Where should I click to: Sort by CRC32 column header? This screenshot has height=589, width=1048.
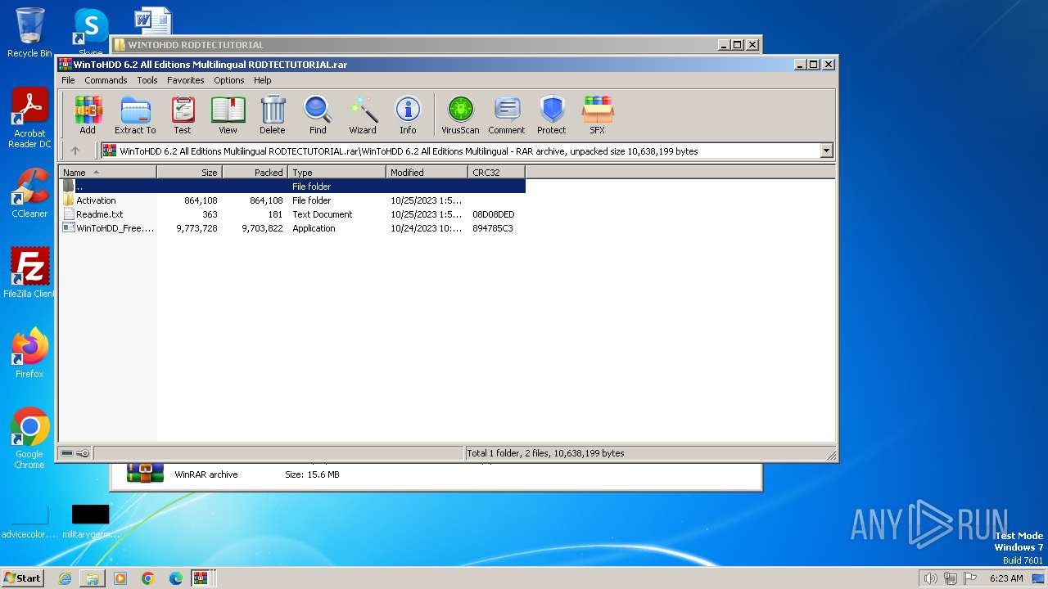click(496, 173)
